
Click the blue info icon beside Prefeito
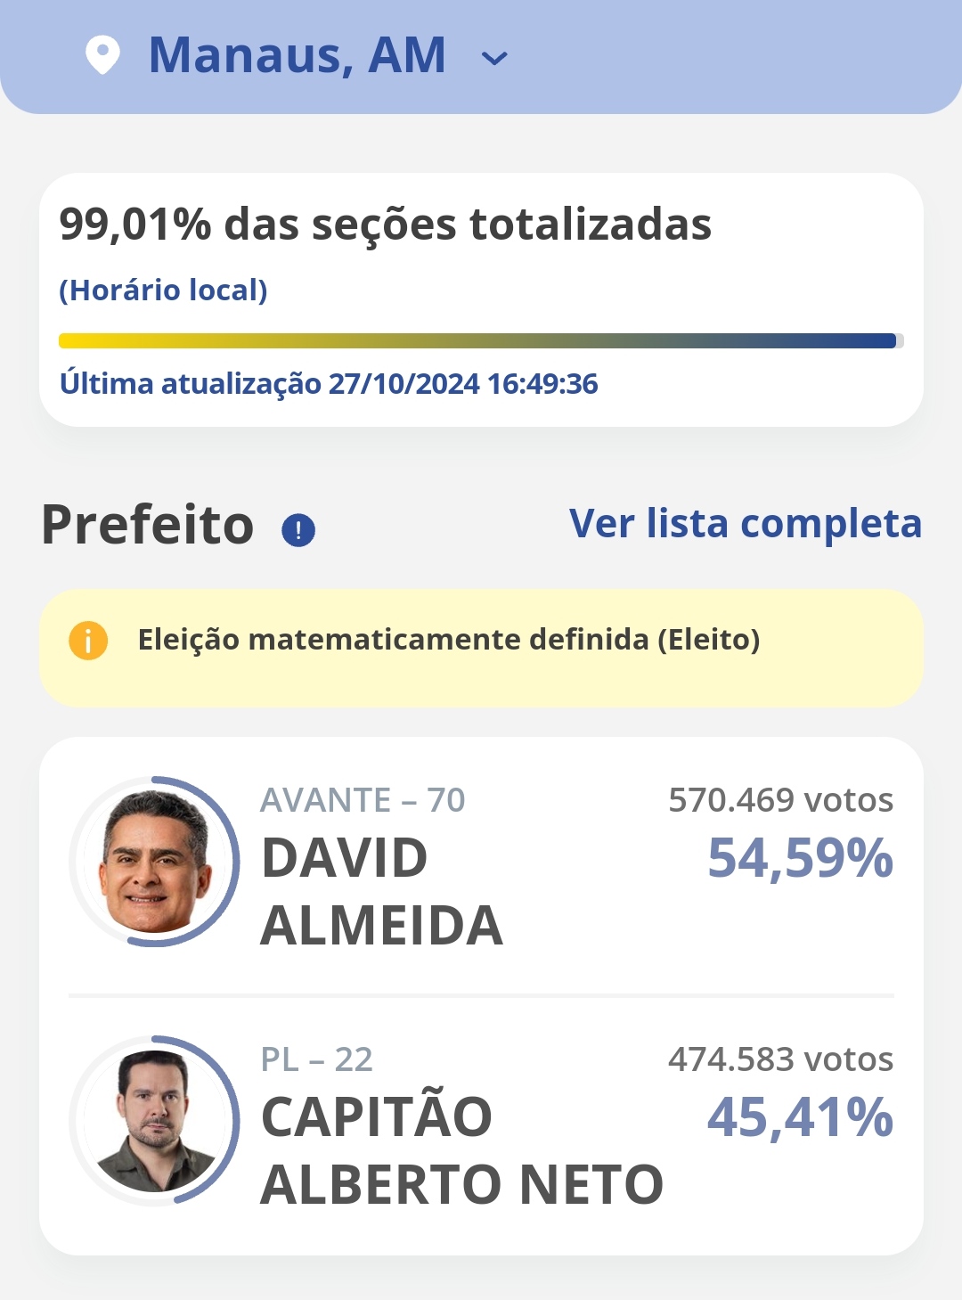point(298,530)
